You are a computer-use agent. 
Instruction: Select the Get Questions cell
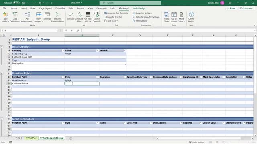pyautogui.click(x=38, y=80)
